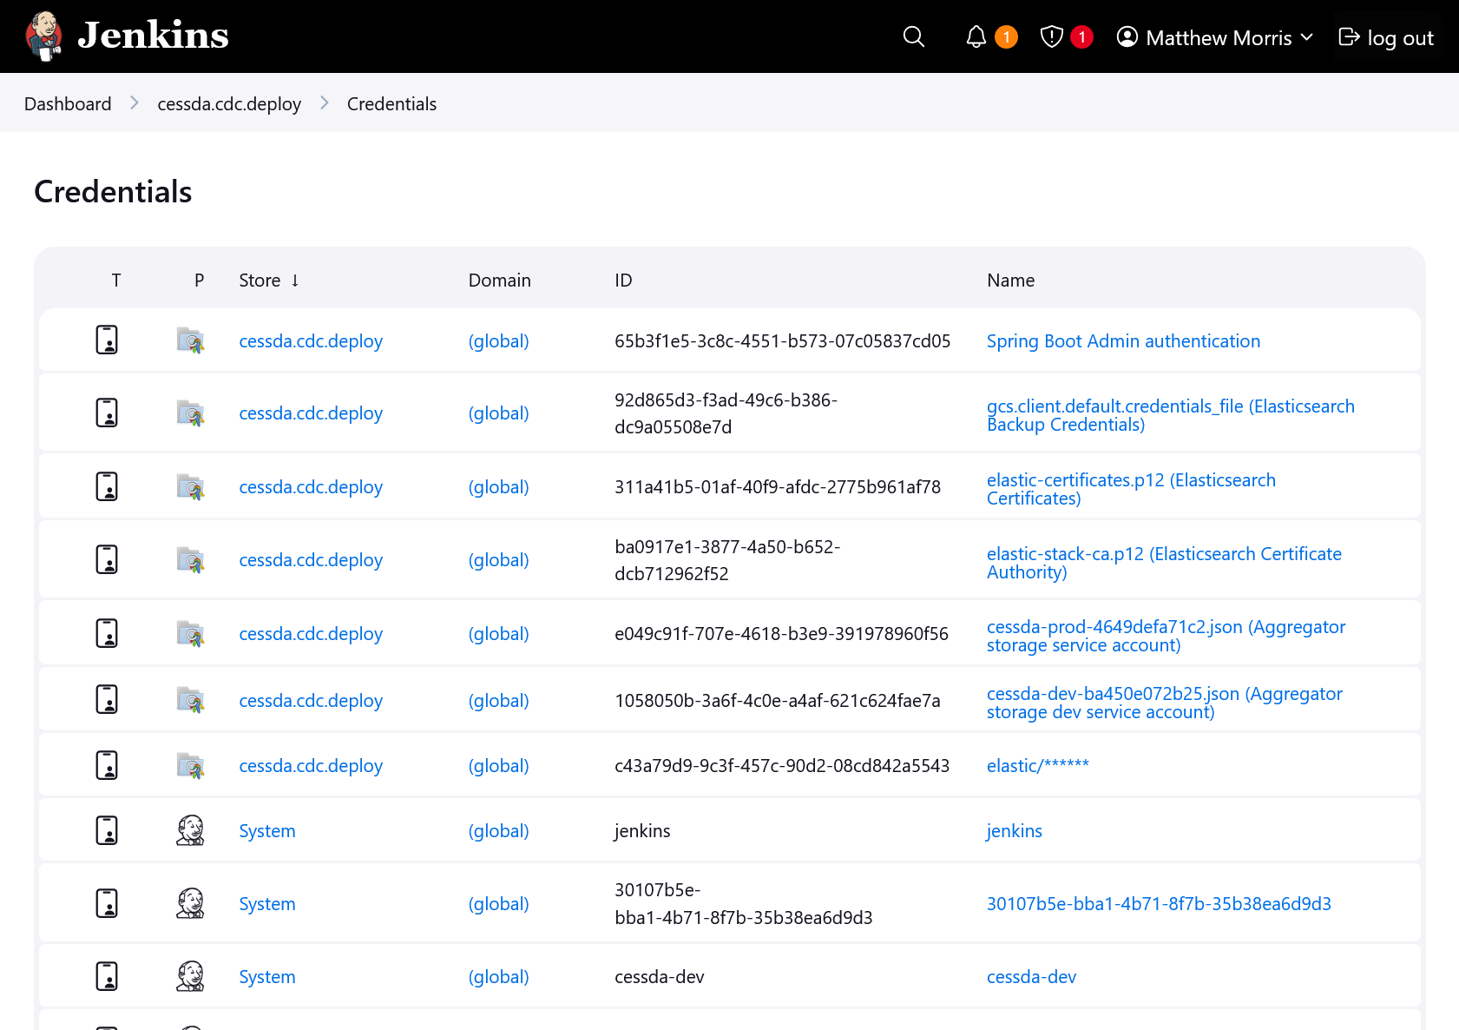Expand the Matthew Morris user menu chevron
Viewport: 1459px width, 1030px height.
(x=1306, y=37)
